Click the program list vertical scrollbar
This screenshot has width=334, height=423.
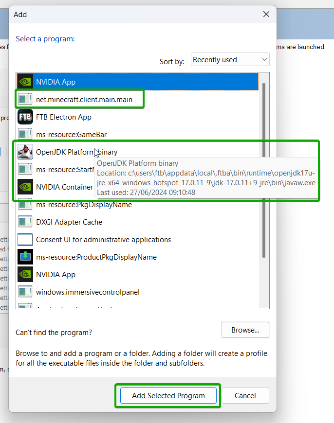(x=264, y=170)
